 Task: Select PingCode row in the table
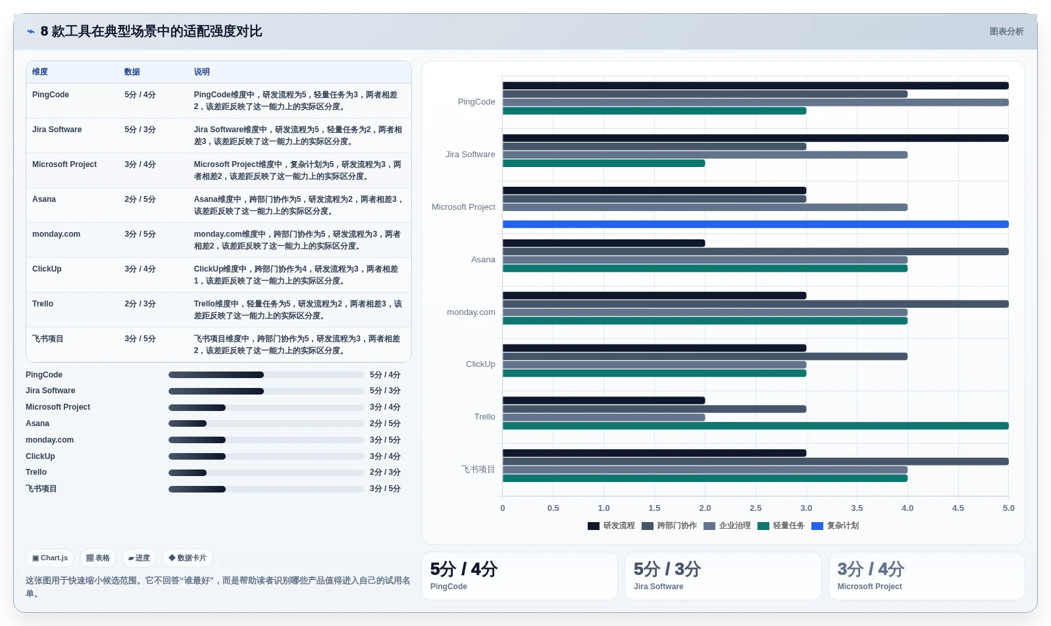pos(218,101)
